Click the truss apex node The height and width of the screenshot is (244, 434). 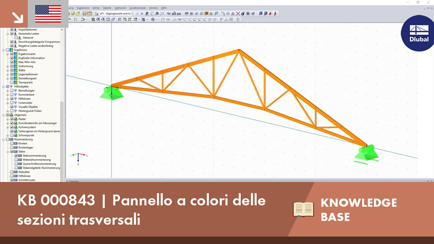[x=240, y=51]
